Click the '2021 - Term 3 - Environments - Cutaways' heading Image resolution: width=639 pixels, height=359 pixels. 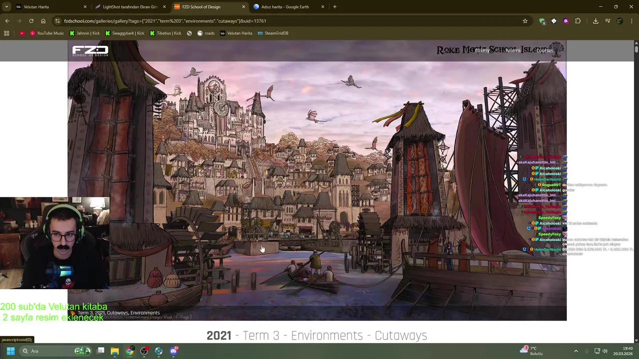click(x=317, y=336)
